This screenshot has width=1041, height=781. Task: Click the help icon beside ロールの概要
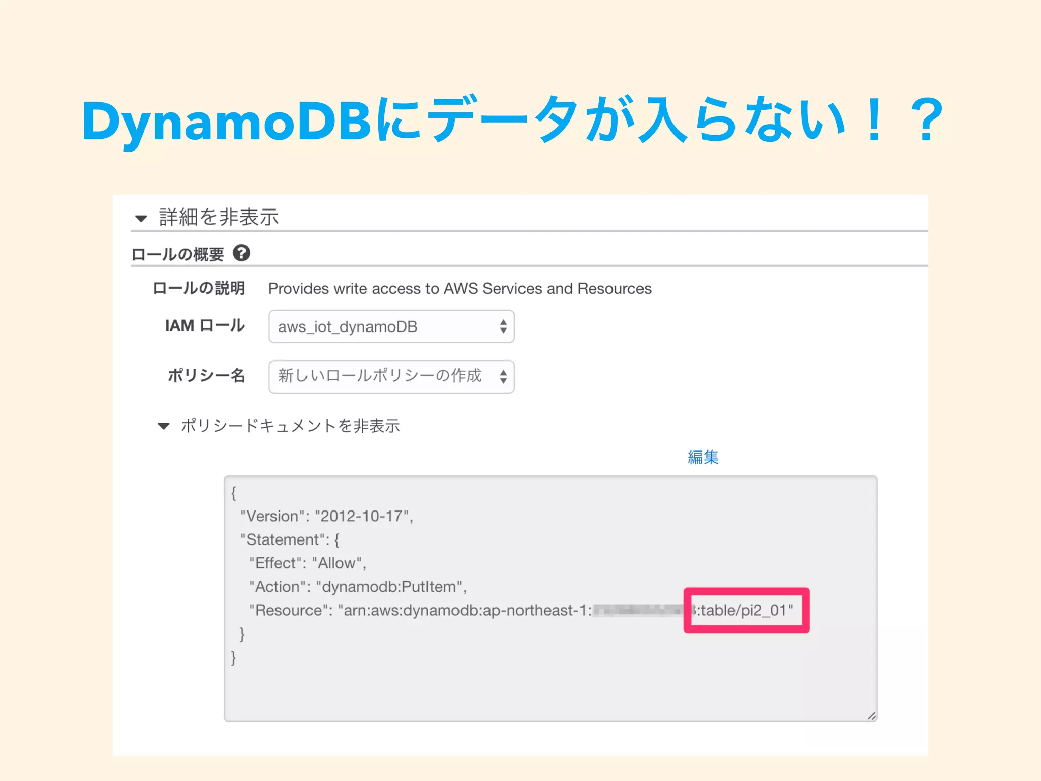241,253
